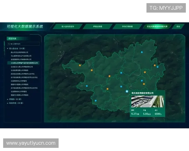Click the southernmost blue map marker
Image resolution: width=189 pixels, height=151 pixels.
point(95,101)
